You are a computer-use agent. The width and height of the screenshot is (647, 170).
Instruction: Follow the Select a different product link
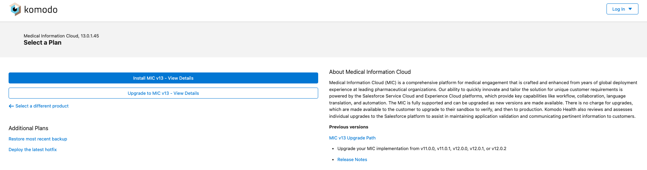click(42, 106)
